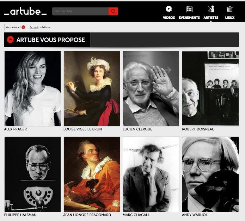Select the ALEX PRAGER name link

pyautogui.click(x=16, y=129)
